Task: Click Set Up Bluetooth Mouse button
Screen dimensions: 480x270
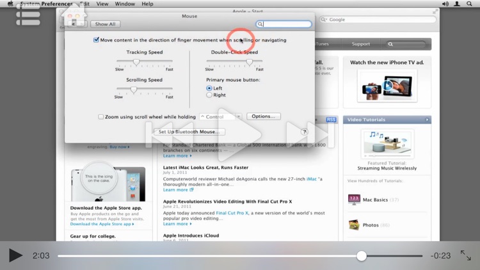Action: [189, 132]
